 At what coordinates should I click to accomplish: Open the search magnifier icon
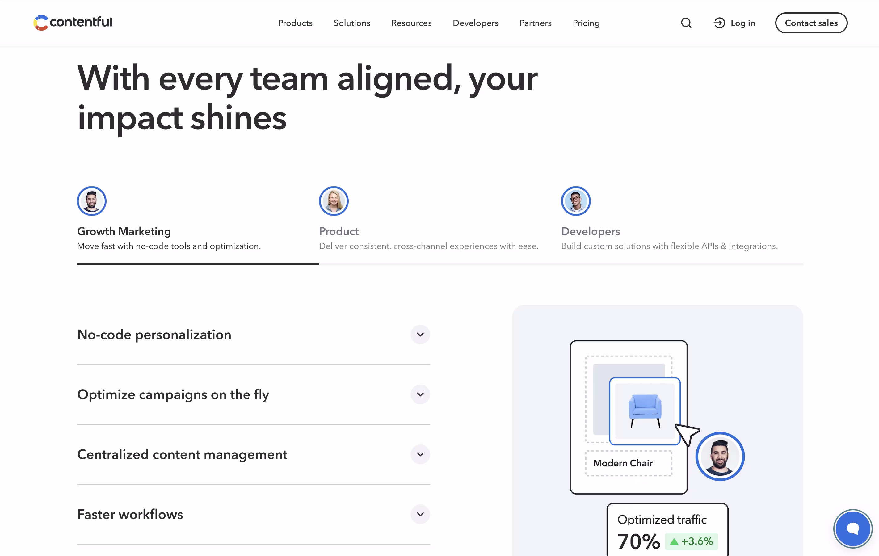[686, 23]
